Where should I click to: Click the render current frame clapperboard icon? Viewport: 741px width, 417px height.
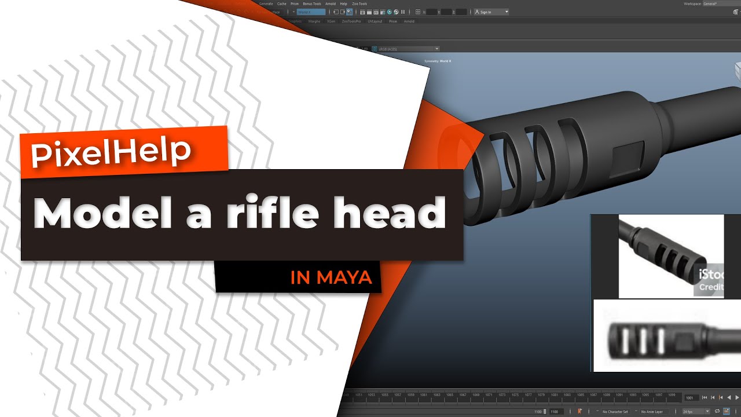(x=369, y=12)
